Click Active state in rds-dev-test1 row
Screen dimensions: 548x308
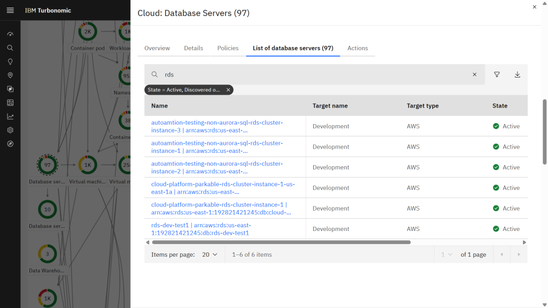[506, 229]
